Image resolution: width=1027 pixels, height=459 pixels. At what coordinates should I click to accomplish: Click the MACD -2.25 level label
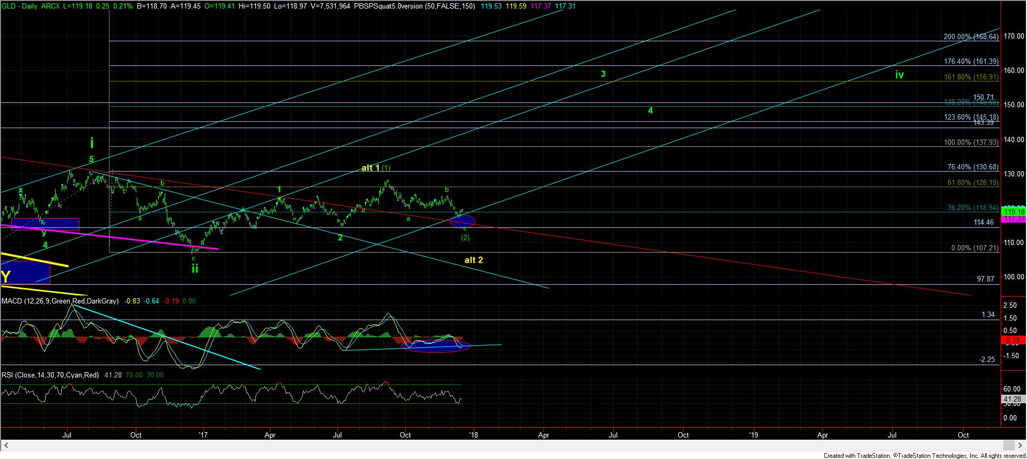(987, 359)
